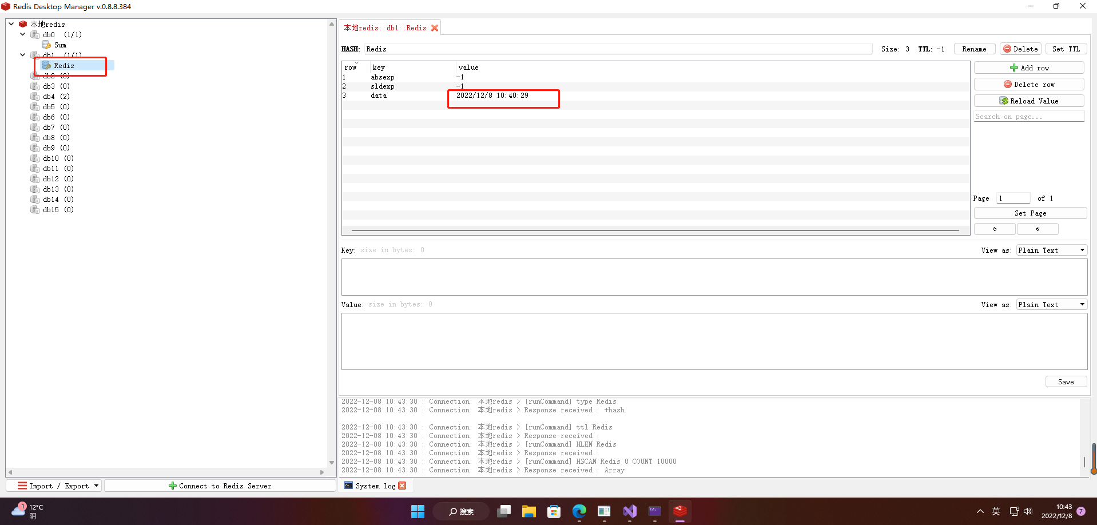Click the Set Page button

click(x=1030, y=213)
